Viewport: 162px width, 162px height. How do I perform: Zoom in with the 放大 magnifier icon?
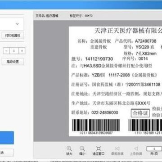coord(69,148)
